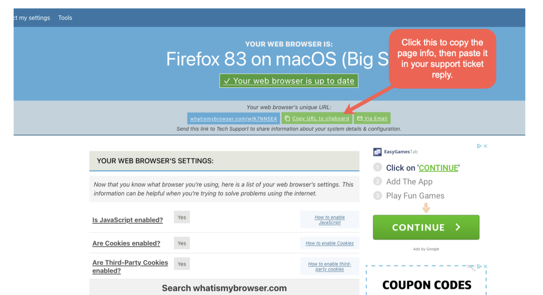Click the envelope icon beside Via Email
This screenshot has height=295, width=543.
(360, 118)
